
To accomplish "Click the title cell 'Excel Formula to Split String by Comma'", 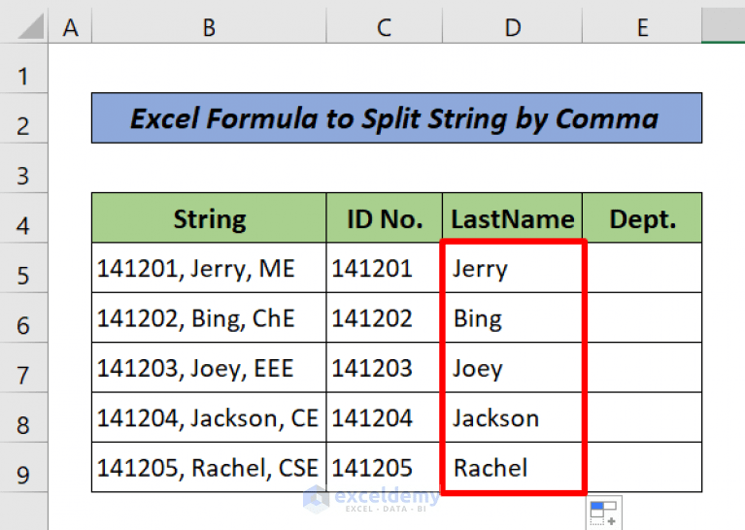I will (x=396, y=118).
